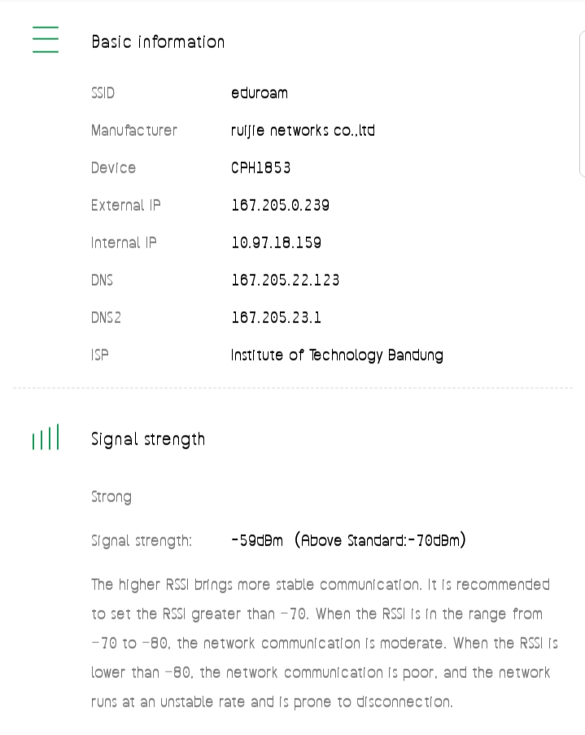Click the Strong signal status label
This screenshot has height=735, width=585.
(111, 497)
